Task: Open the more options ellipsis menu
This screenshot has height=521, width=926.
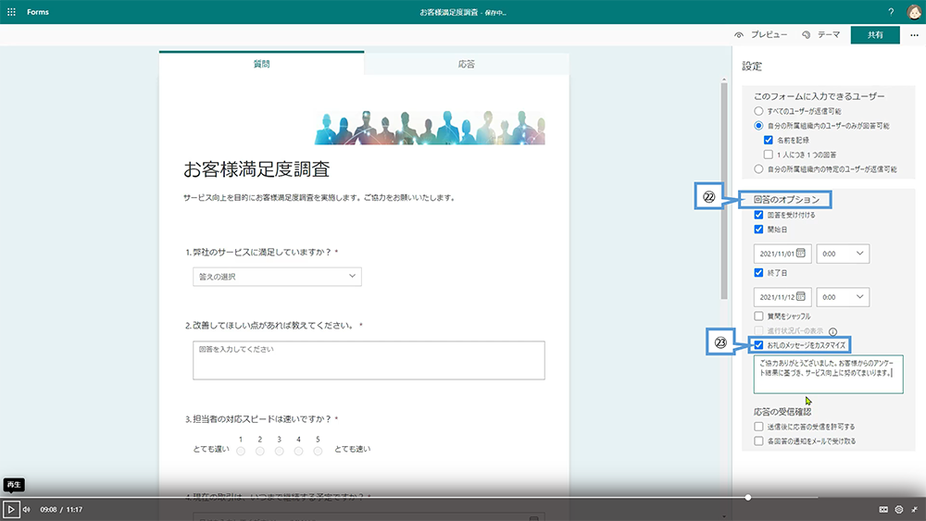Action: tap(914, 35)
